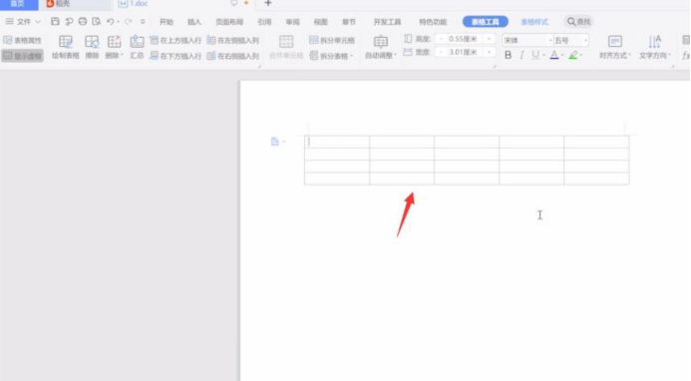This screenshot has width=691, height=381.
Task: Increase row height with plus stepper
Action: pos(490,39)
